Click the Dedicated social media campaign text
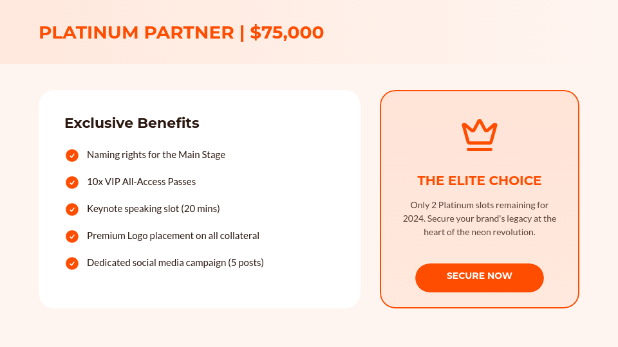The height and width of the screenshot is (347, 618). point(175,263)
